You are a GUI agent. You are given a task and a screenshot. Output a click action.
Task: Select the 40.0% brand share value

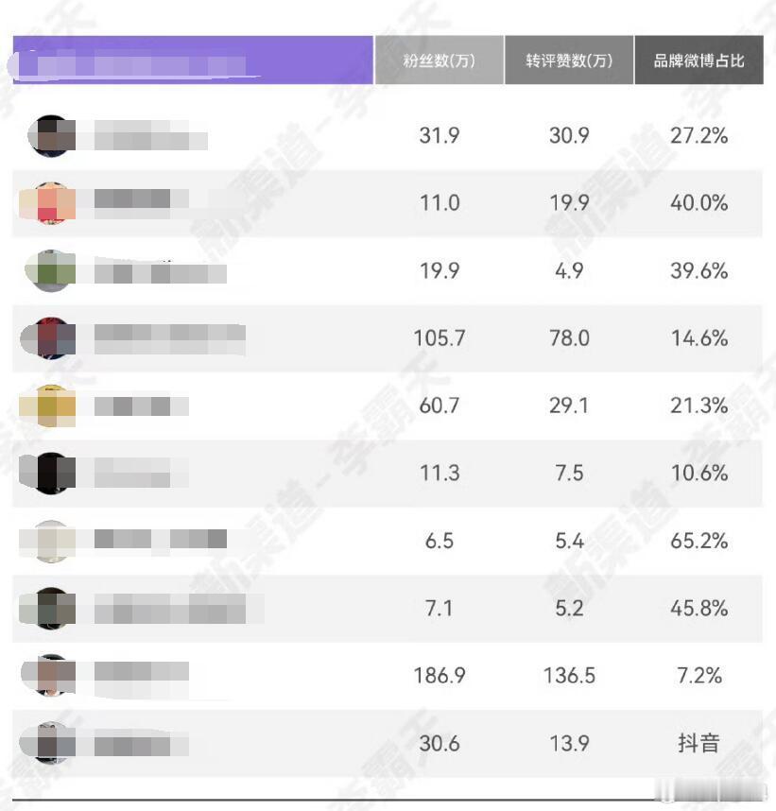pos(698,202)
